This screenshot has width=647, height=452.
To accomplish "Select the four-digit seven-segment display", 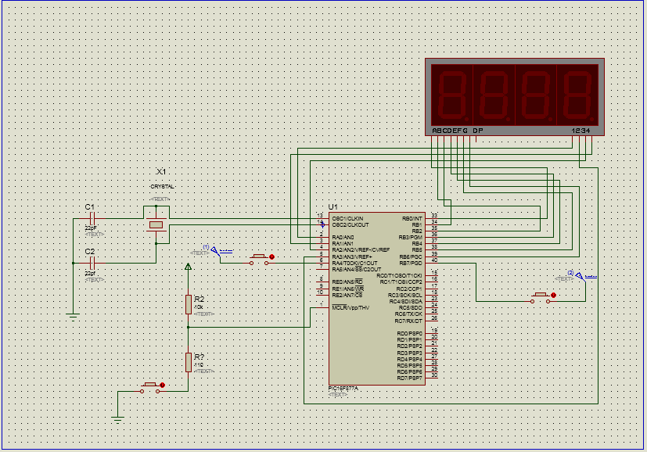I will click(515, 97).
